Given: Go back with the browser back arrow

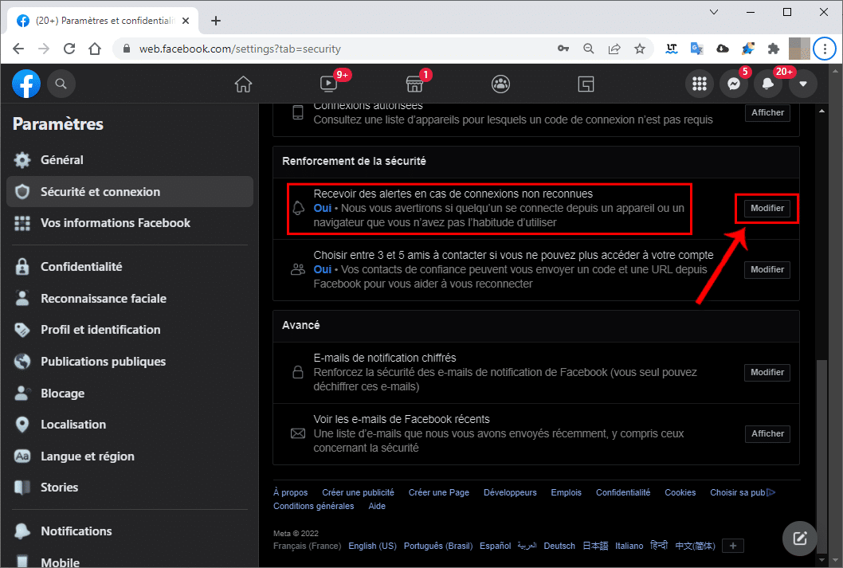Looking at the screenshot, I should (x=18, y=49).
